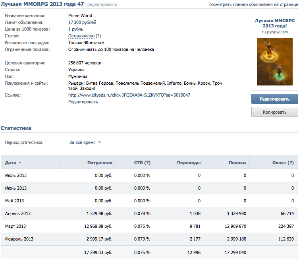
Task: Click the 0.078 % CTR value for April
Action: (x=142, y=213)
